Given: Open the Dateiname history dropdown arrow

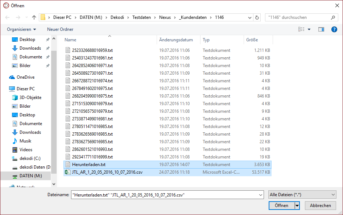Looking at the screenshot, I should 260,195.
